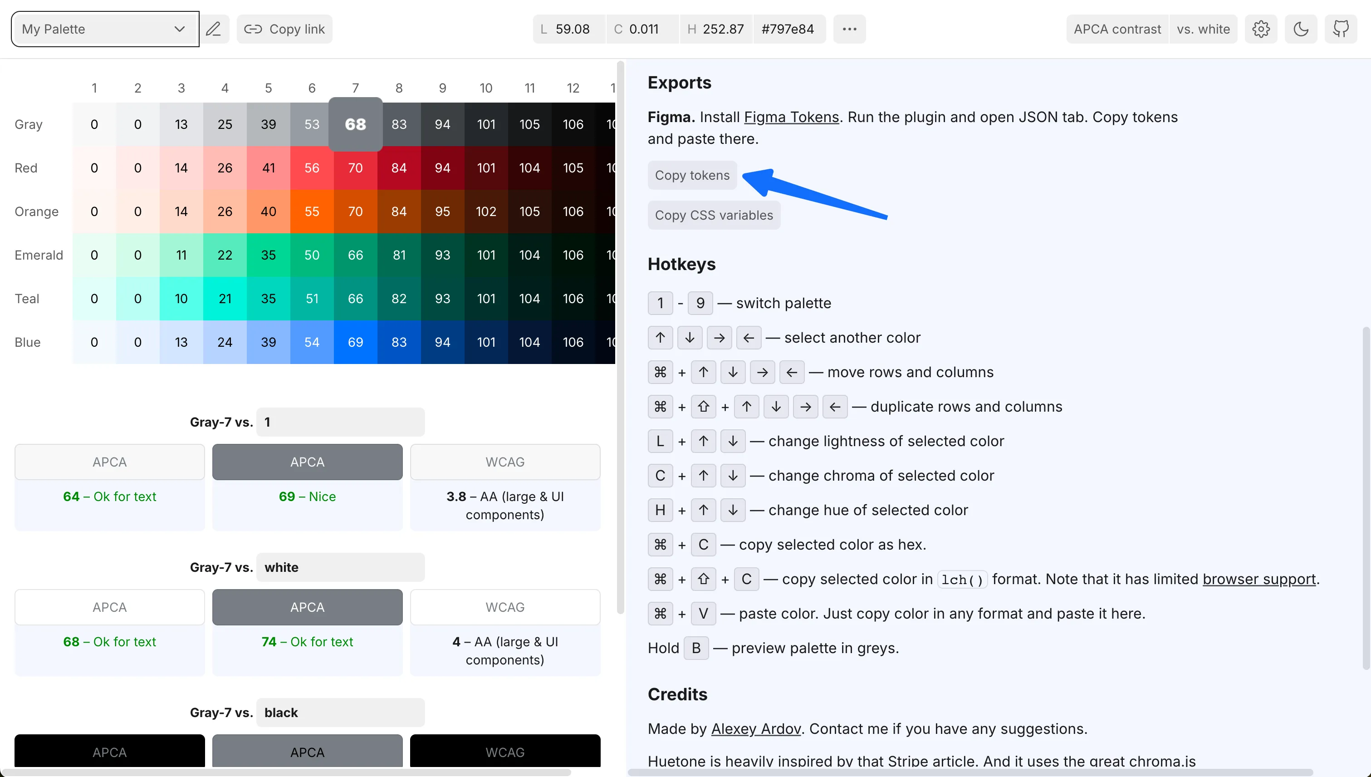Click the Copy CSS variables button
The width and height of the screenshot is (1371, 777).
pyautogui.click(x=713, y=215)
